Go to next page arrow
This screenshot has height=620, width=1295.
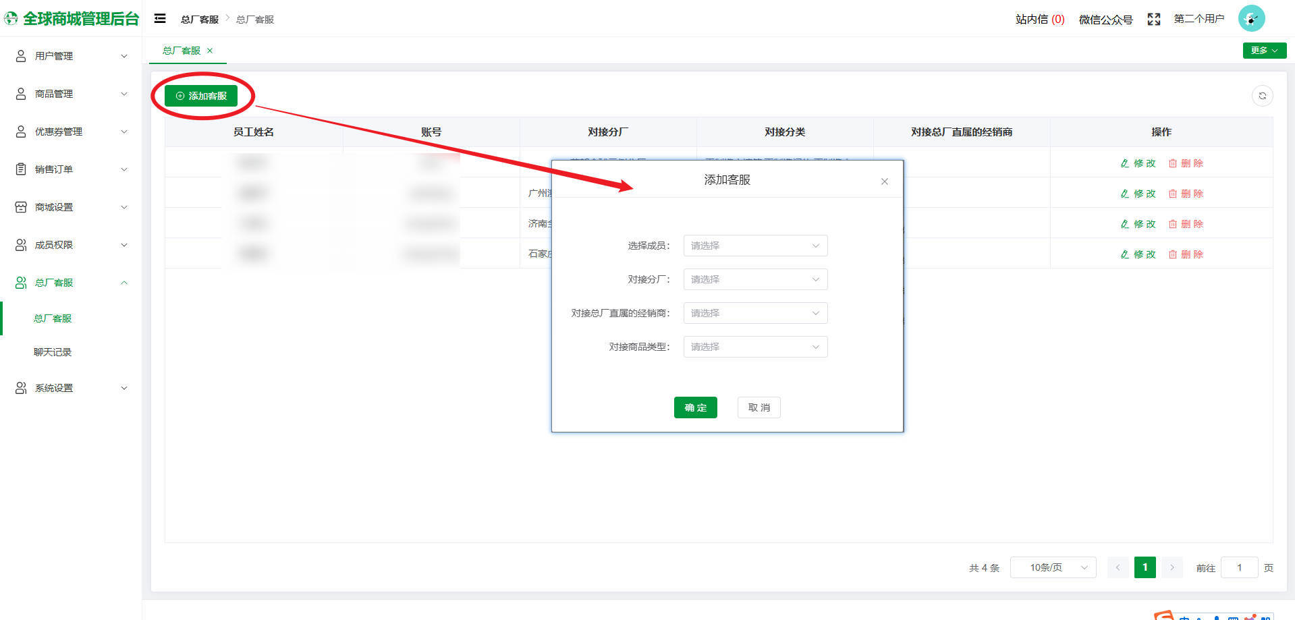1172,567
